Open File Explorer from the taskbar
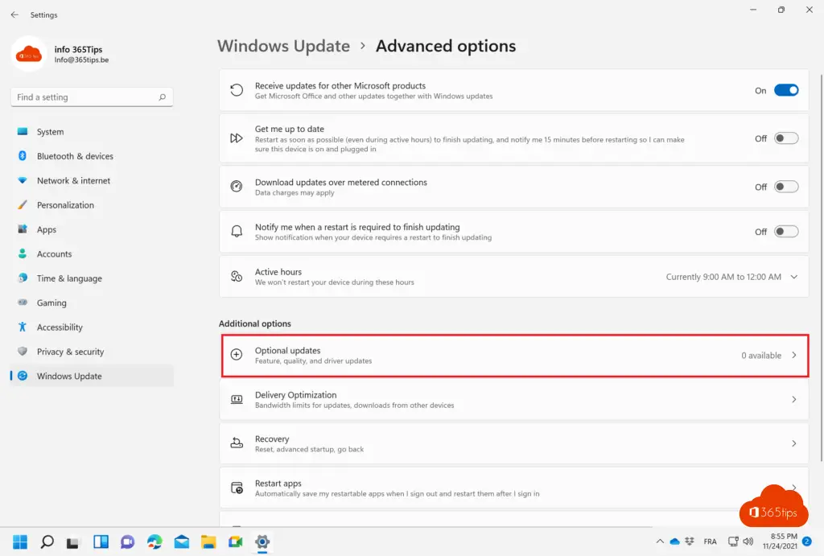824x556 pixels. click(x=208, y=542)
